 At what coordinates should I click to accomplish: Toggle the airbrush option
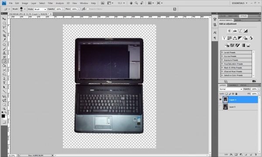(83, 9)
